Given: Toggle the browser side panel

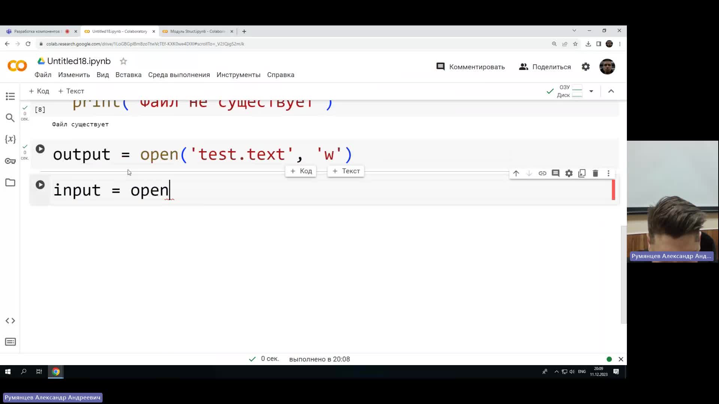Looking at the screenshot, I should point(599,44).
